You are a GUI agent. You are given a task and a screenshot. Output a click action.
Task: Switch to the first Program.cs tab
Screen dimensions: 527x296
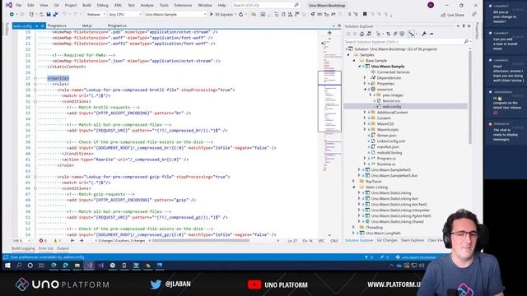pos(57,25)
